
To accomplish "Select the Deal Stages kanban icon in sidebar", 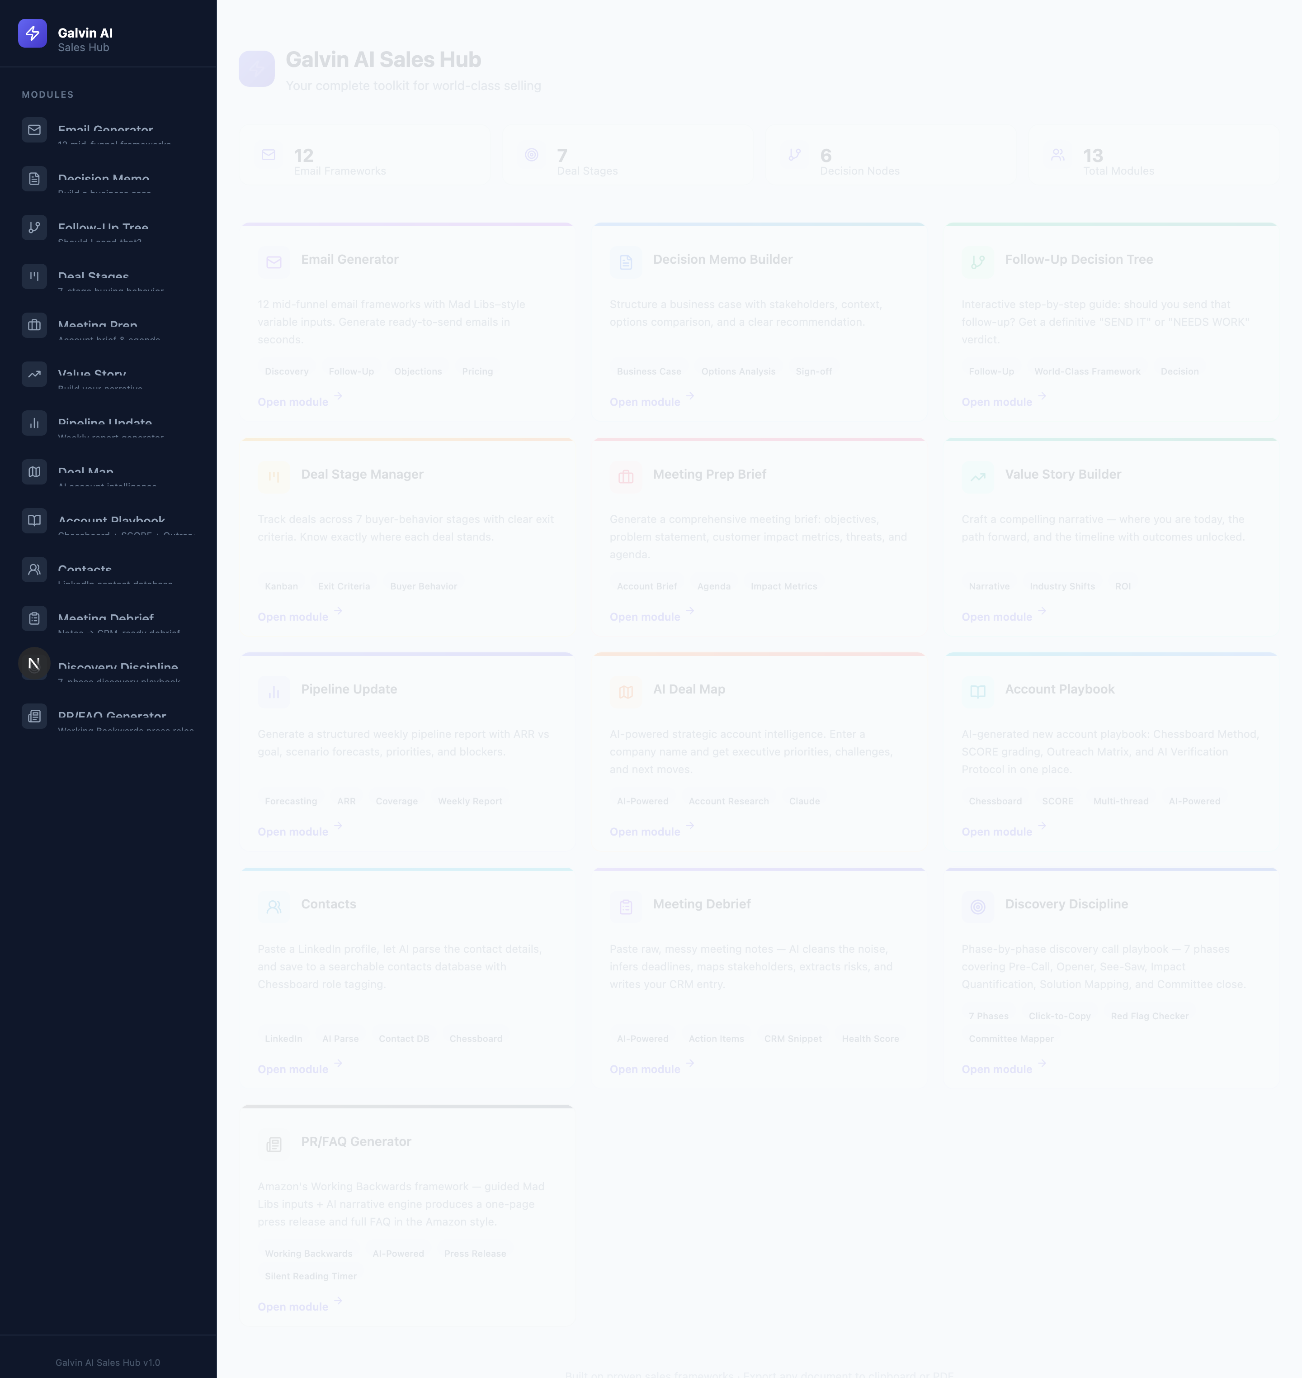I will coord(34,276).
